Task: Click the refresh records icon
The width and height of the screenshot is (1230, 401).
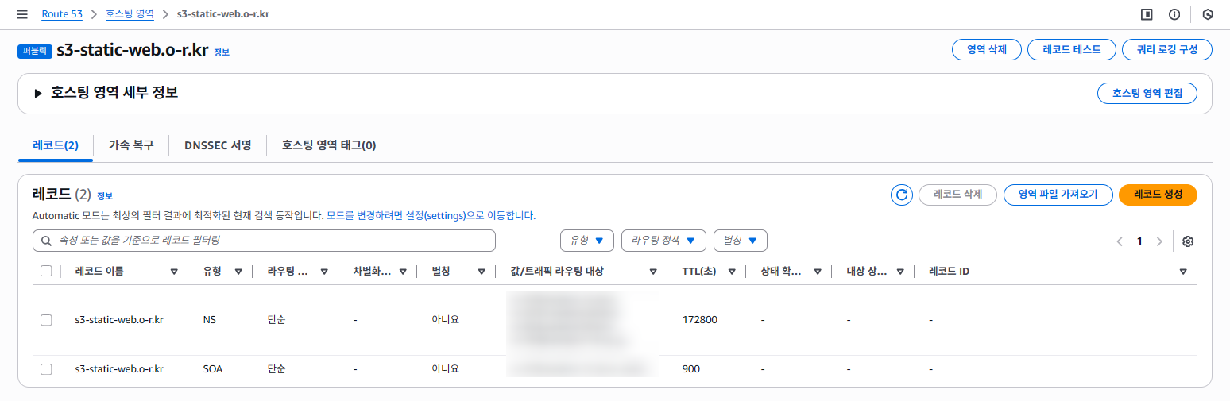Action: tap(901, 195)
